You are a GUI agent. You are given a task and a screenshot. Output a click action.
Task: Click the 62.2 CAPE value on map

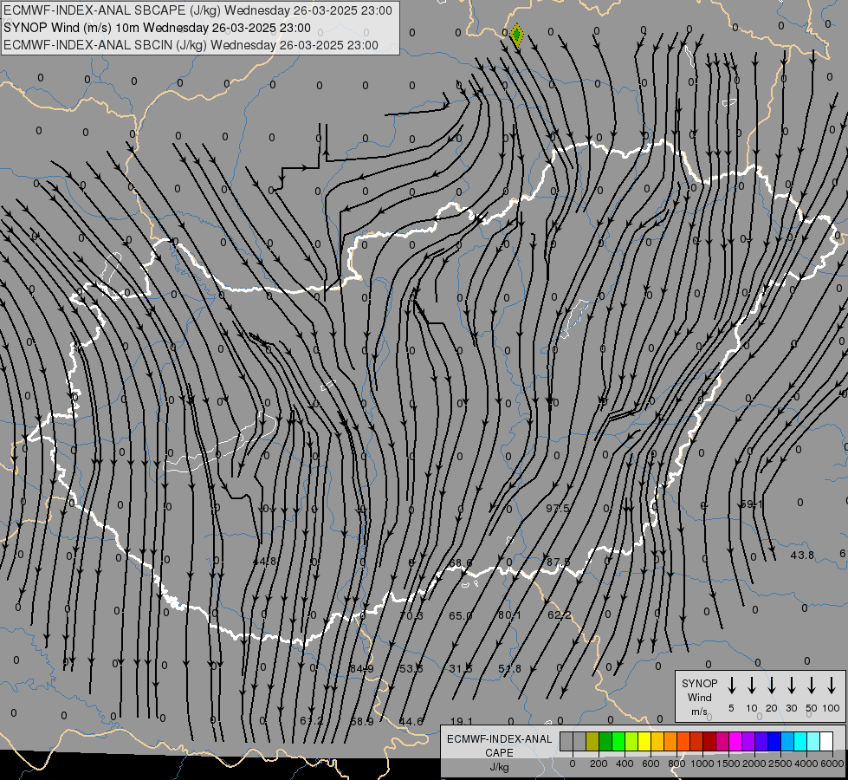[x=559, y=615]
